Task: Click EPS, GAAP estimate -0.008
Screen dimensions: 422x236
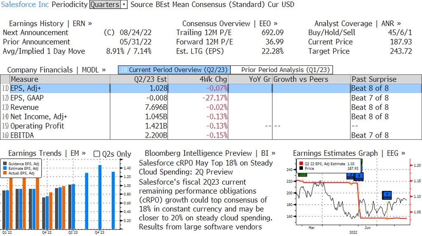Action: (x=156, y=98)
